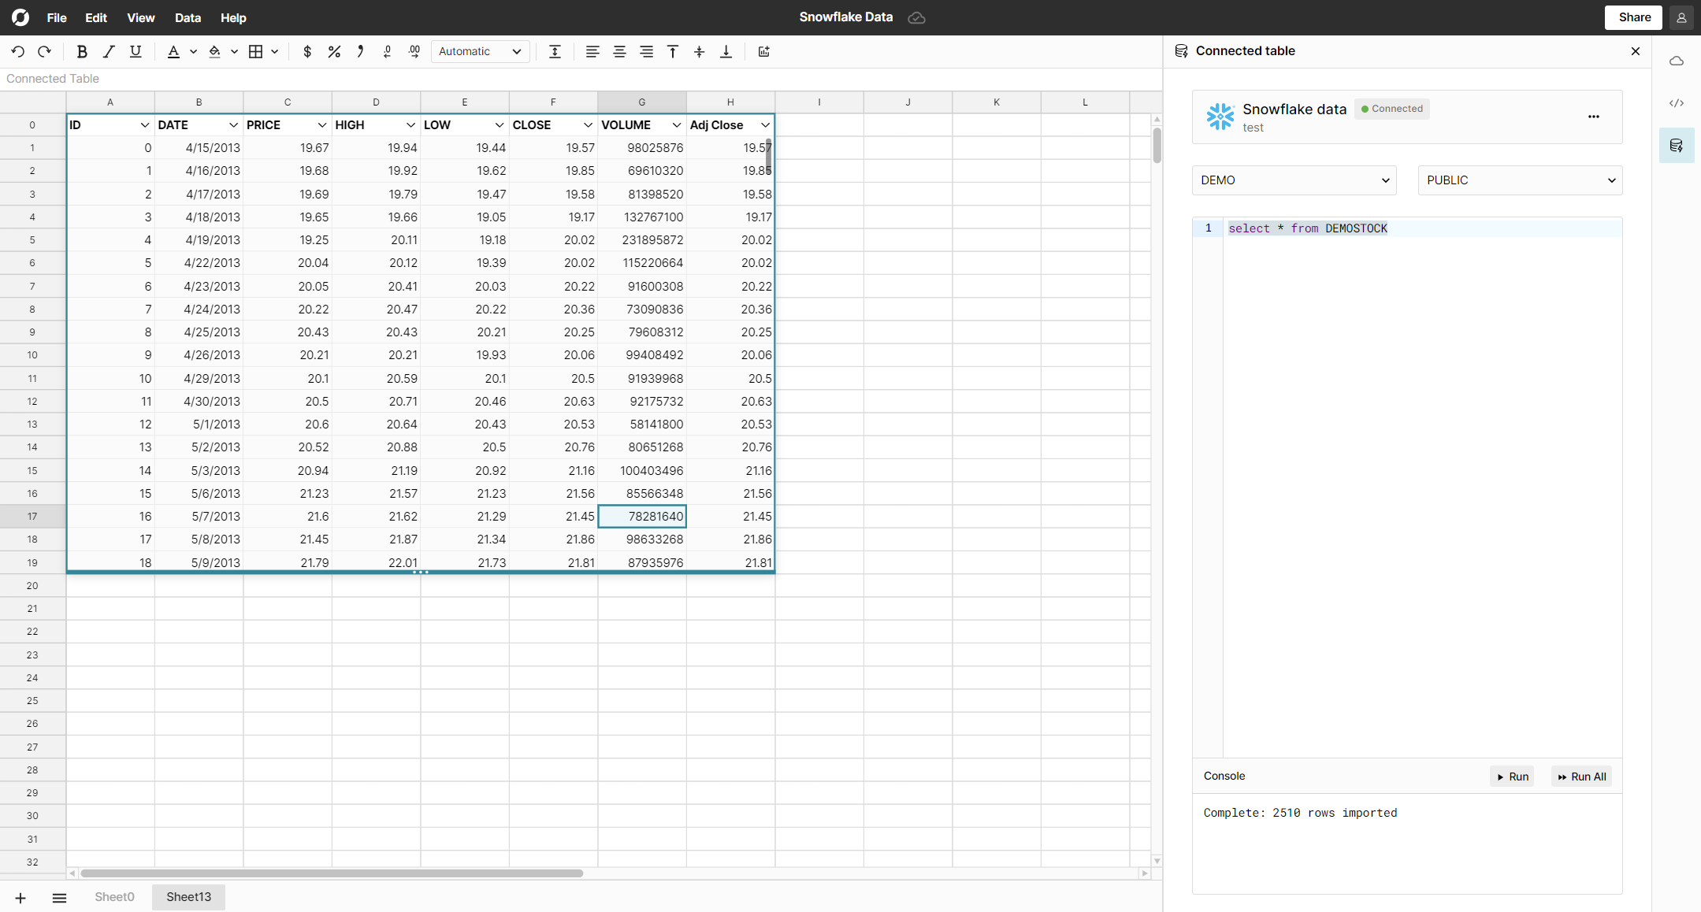Click the insert chart icon

click(763, 52)
